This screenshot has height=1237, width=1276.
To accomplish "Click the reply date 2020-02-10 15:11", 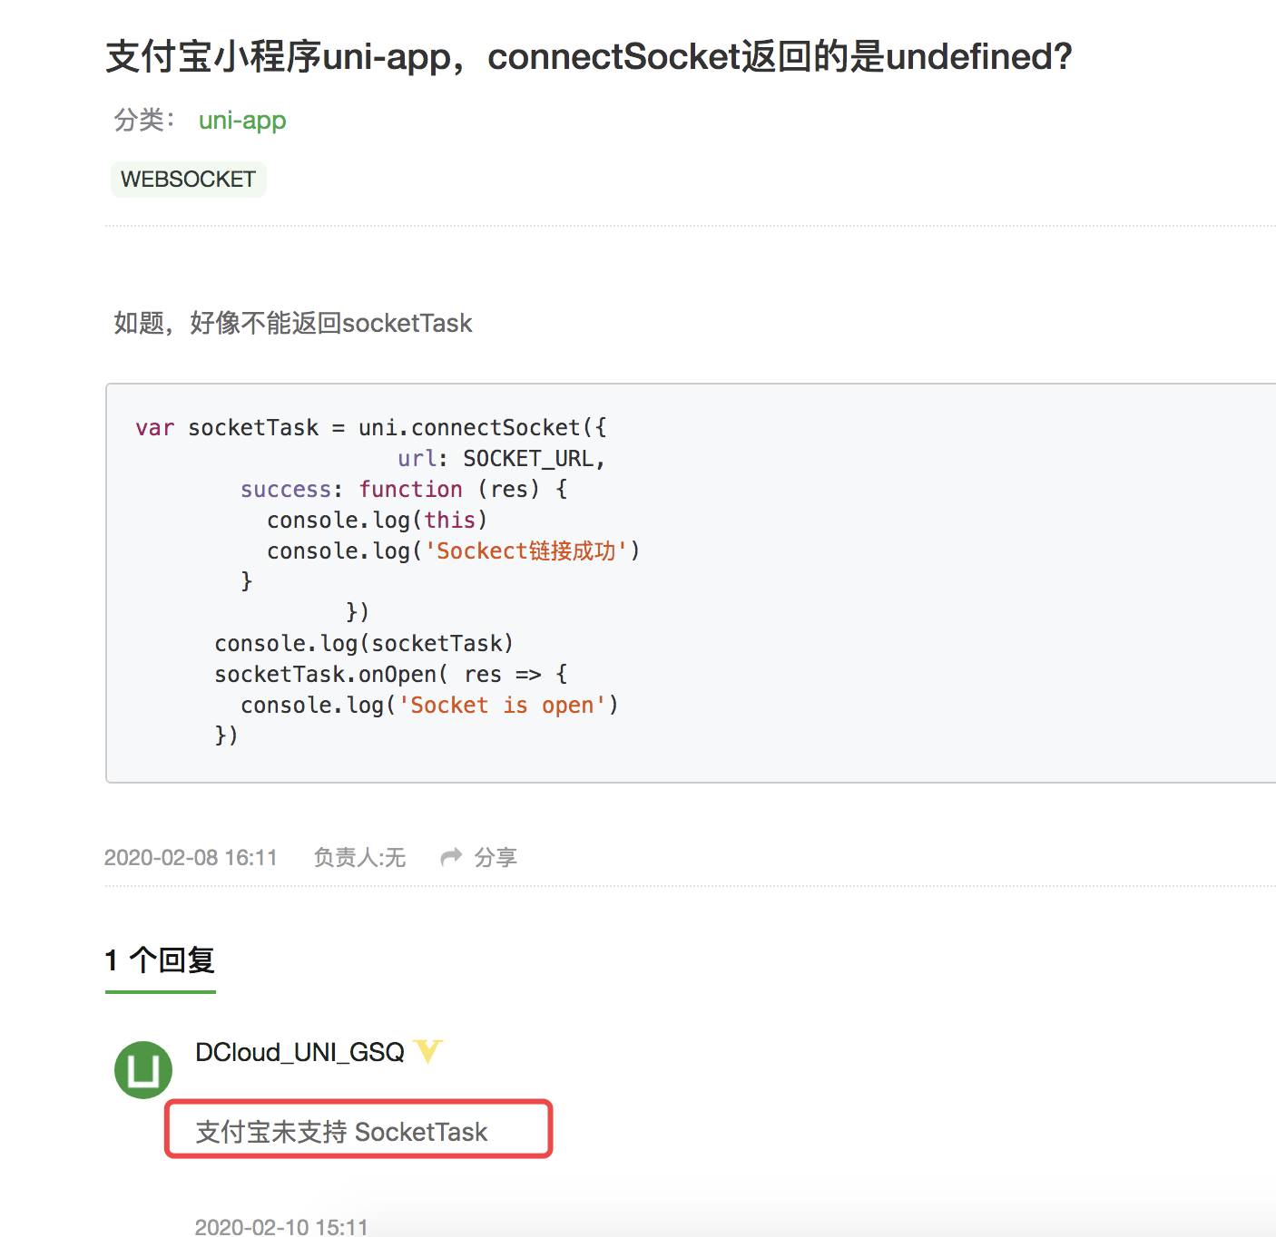I will pos(281,1227).
